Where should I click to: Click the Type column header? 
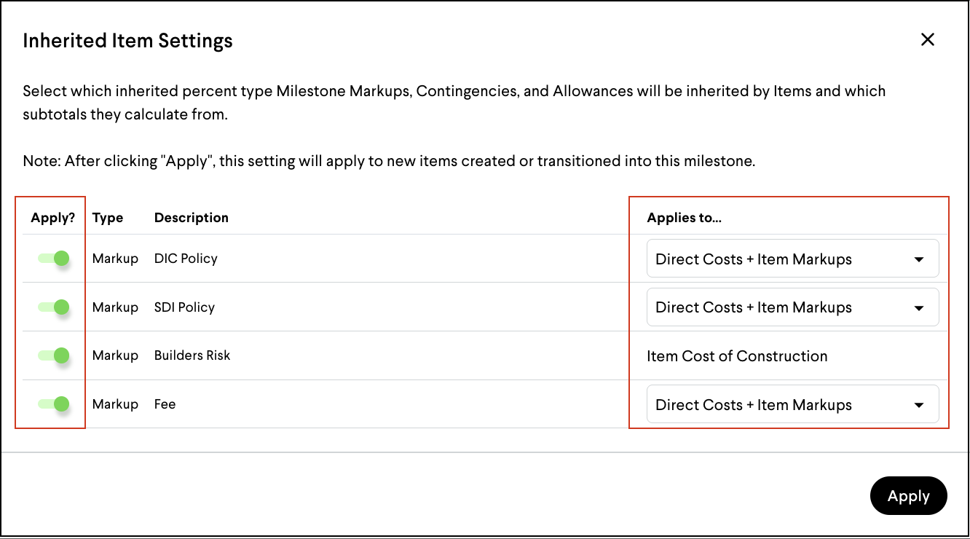tap(108, 218)
